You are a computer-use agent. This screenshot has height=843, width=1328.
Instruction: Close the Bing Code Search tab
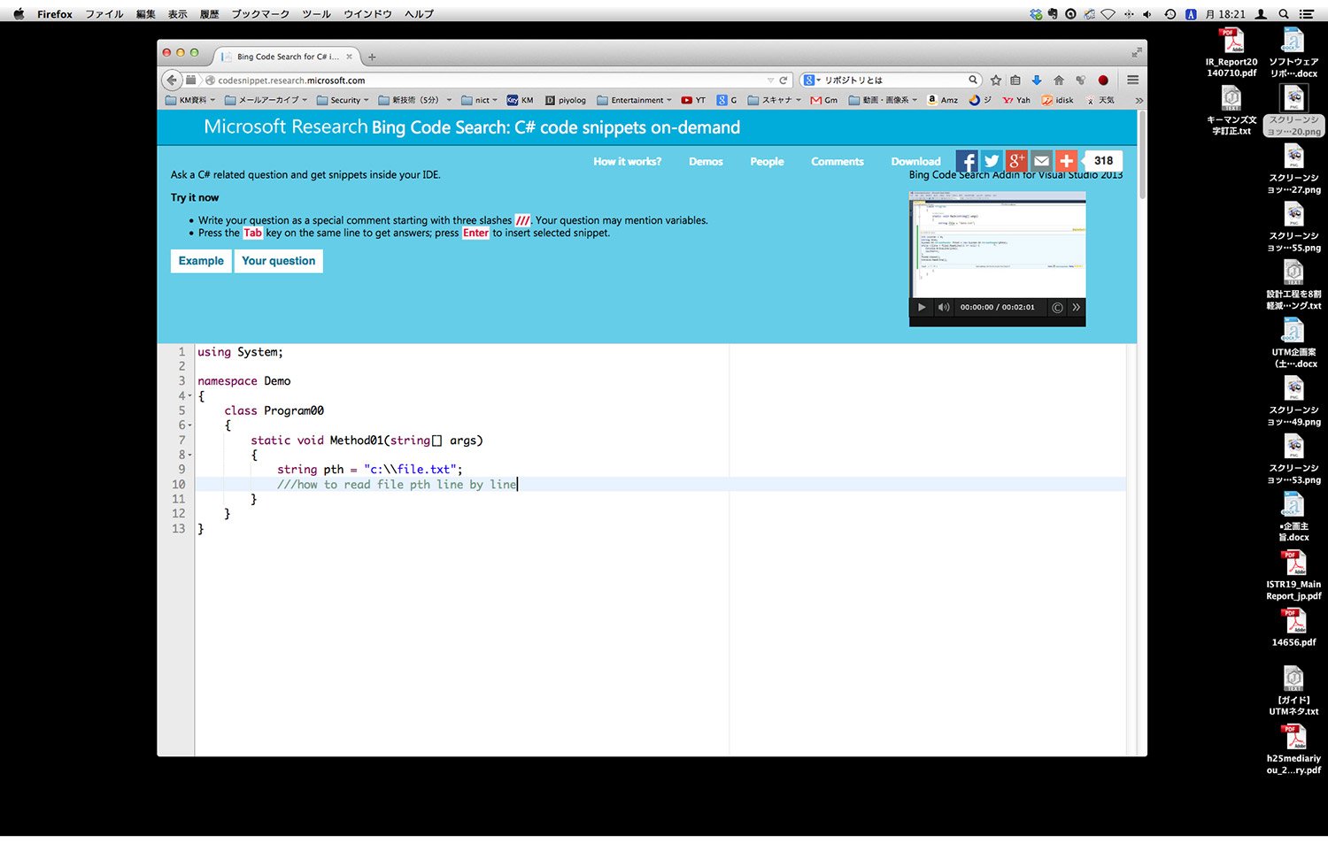[349, 57]
